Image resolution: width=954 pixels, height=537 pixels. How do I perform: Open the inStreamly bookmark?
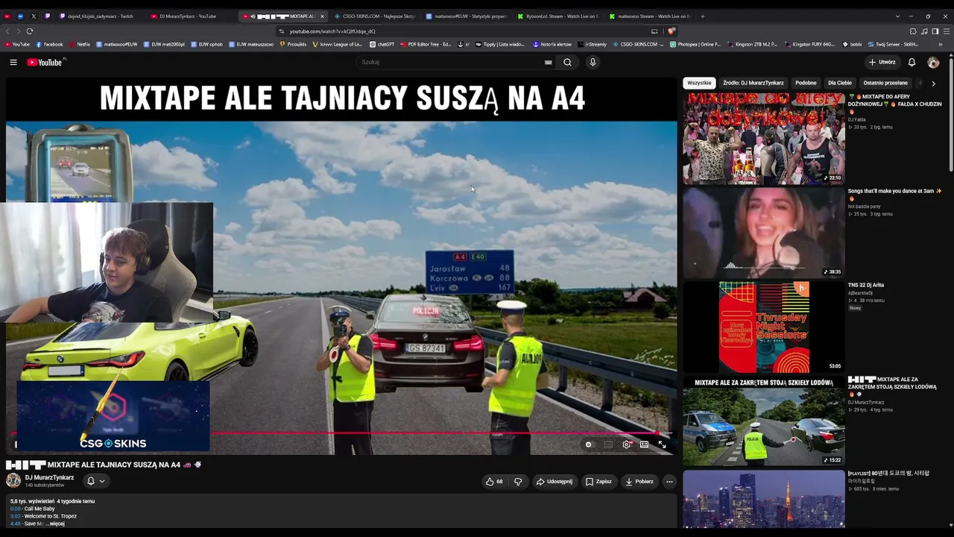pos(593,45)
